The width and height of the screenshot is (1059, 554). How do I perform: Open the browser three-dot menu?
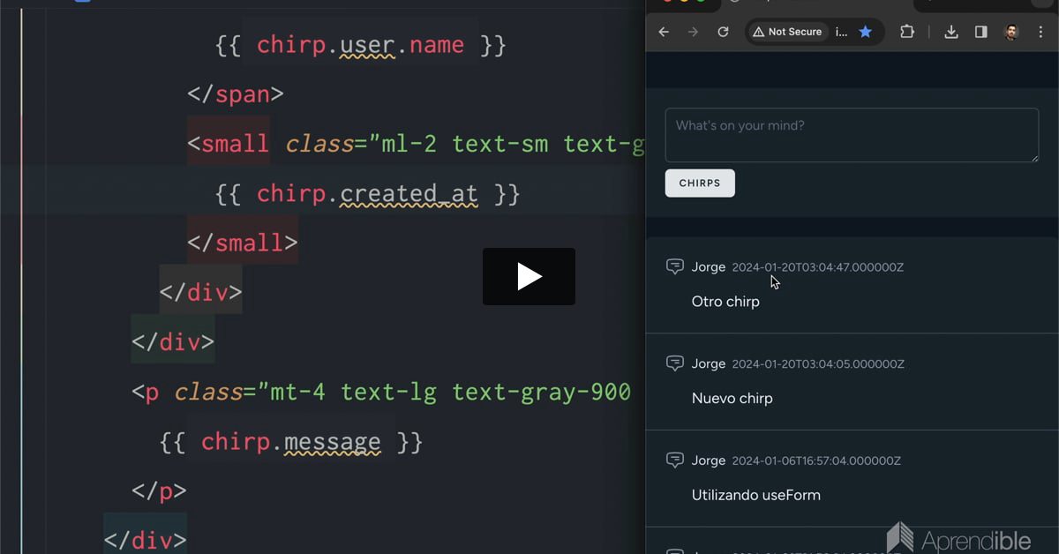point(1041,32)
